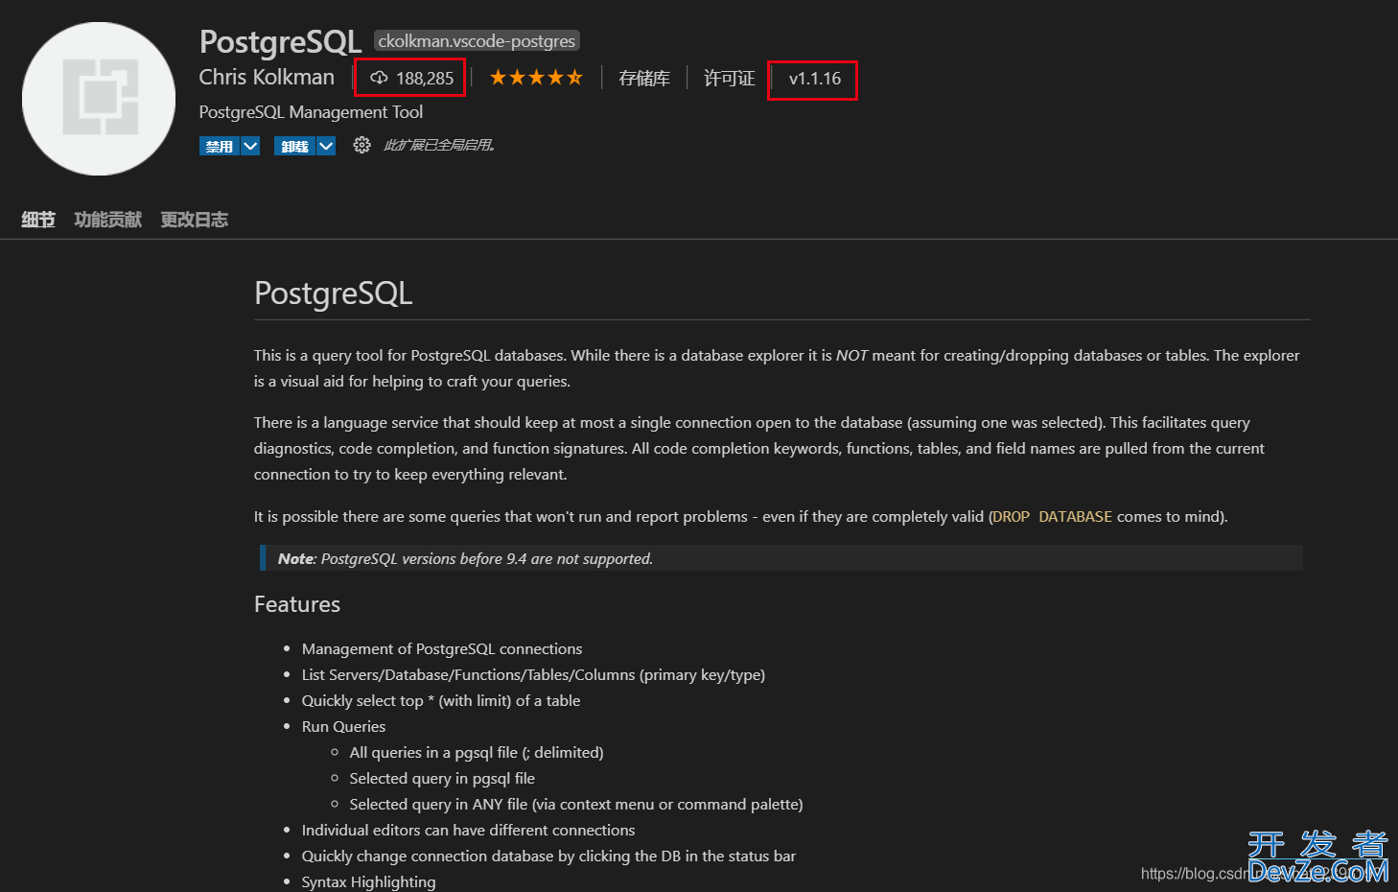
Task: Click the PostgreSQL extension title
Action: click(280, 41)
